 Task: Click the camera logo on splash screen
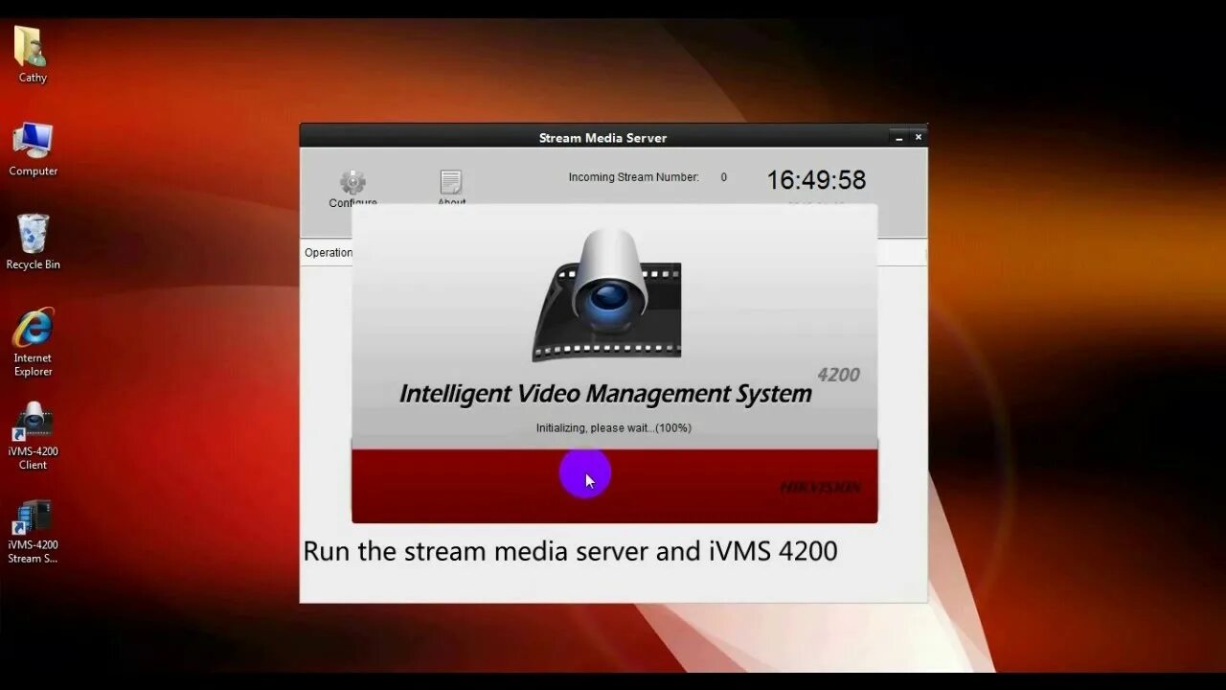pos(607,294)
